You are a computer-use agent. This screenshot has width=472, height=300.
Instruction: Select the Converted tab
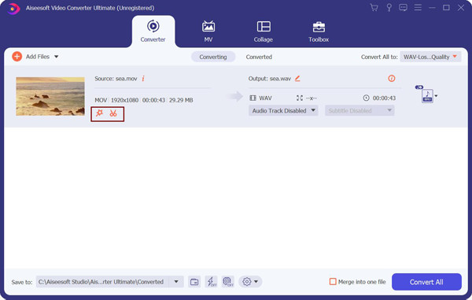(x=259, y=57)
